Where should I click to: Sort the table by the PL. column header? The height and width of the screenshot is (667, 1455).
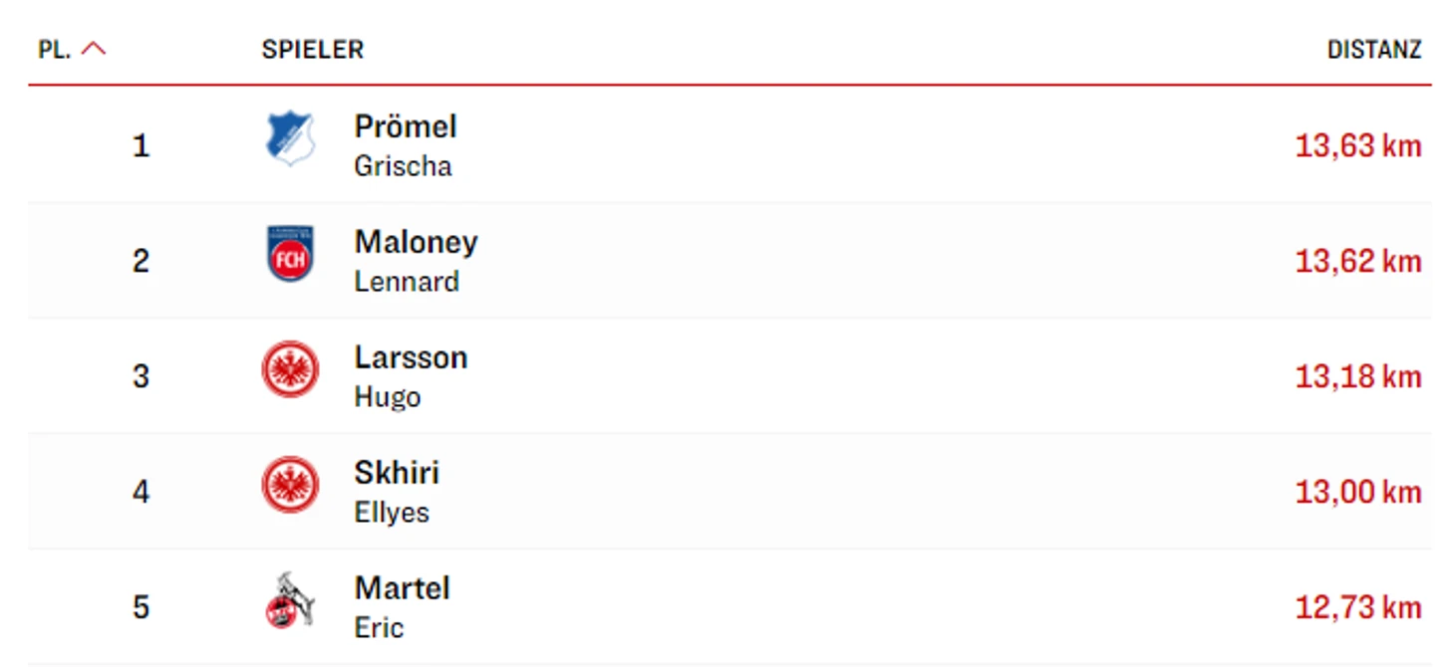click(55, 50)
